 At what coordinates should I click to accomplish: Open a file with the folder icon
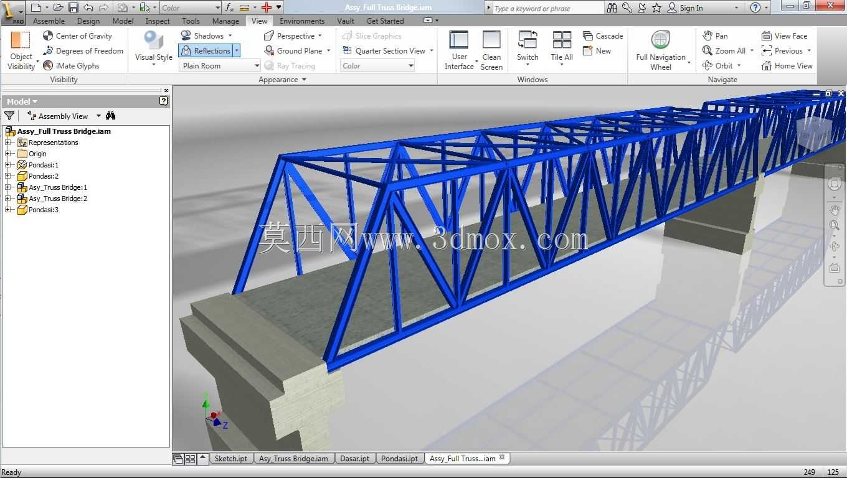(58, 7)
